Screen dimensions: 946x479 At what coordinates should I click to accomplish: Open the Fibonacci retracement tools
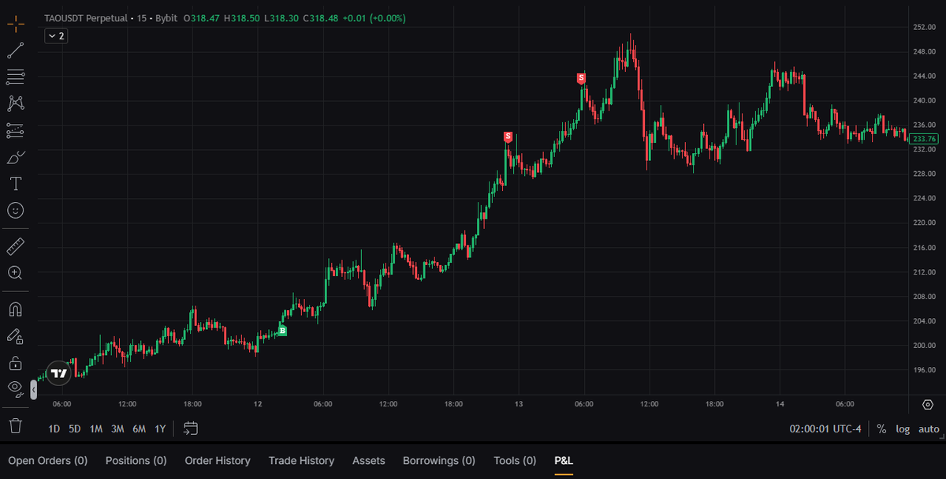tap(16, 77)
